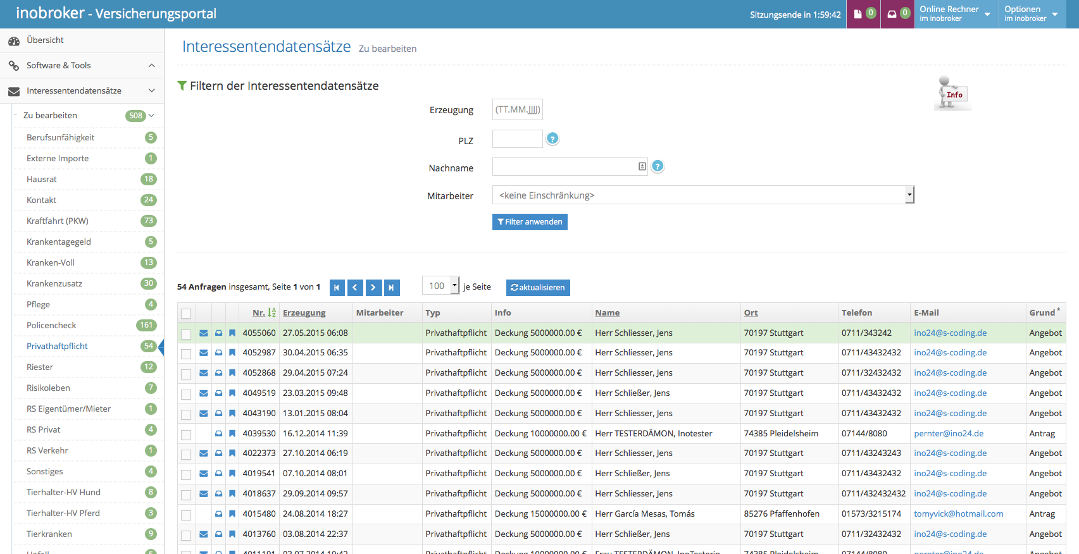Image resolution: width=1079 pixels, height=554 pixels.
Task: Go to the first page of results
Action: pos(337,288)
